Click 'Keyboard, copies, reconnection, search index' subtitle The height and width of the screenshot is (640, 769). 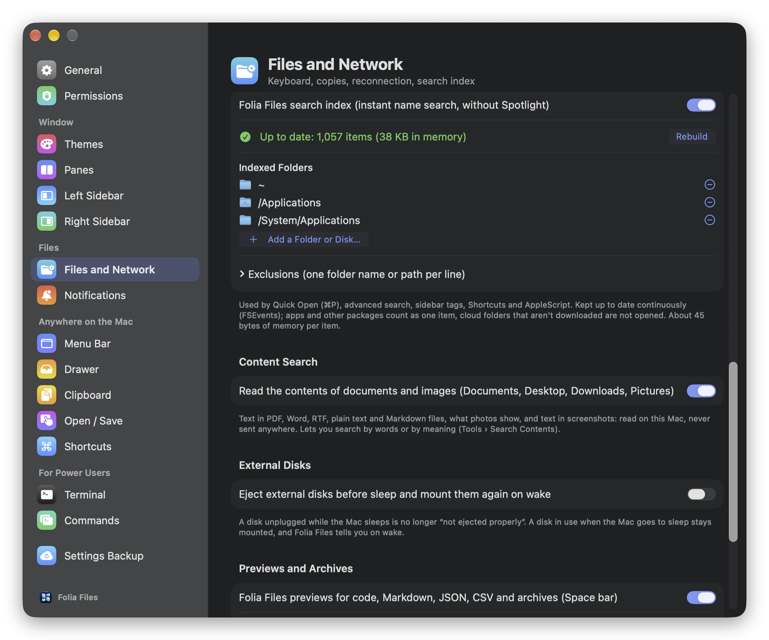tap(371, 81)
